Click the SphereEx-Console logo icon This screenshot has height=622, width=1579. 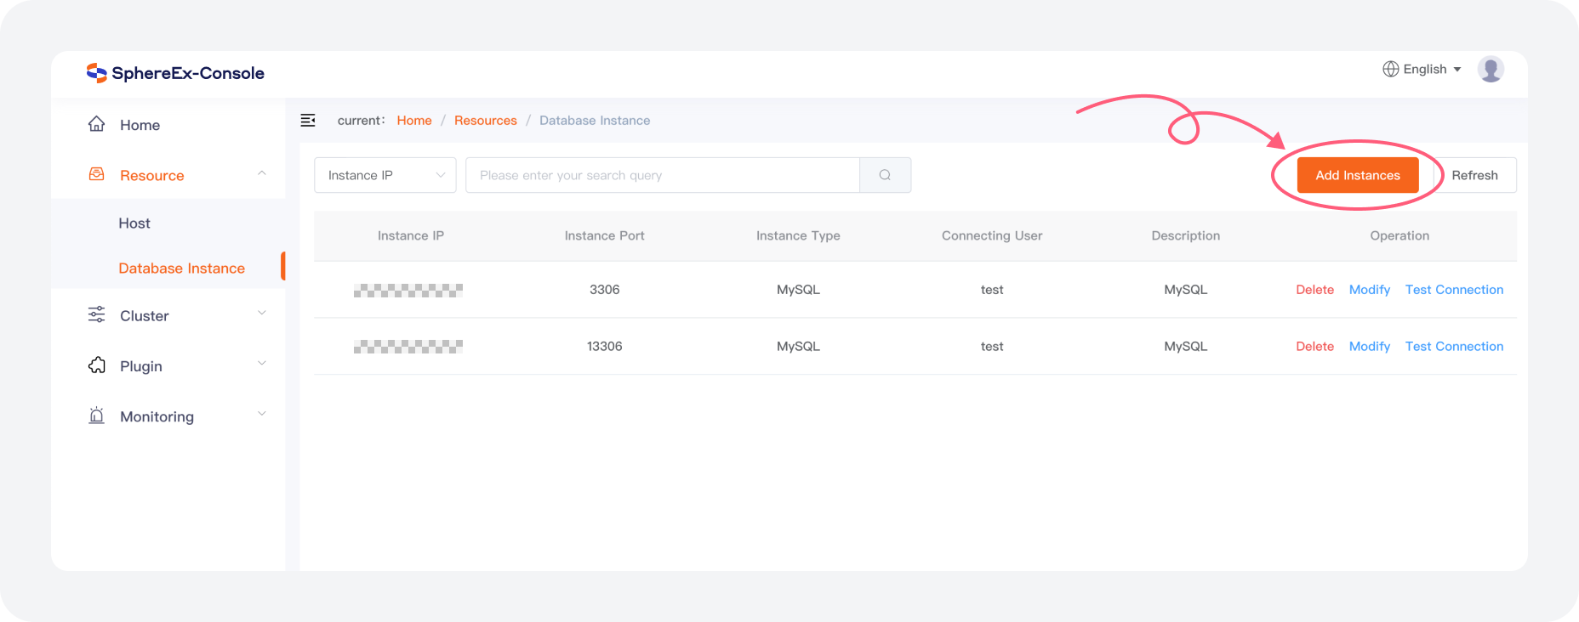96,73
